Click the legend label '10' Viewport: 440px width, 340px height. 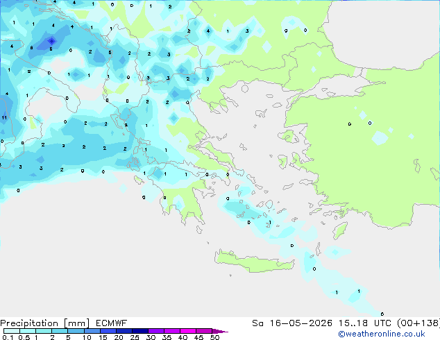[x=87, y=337]
